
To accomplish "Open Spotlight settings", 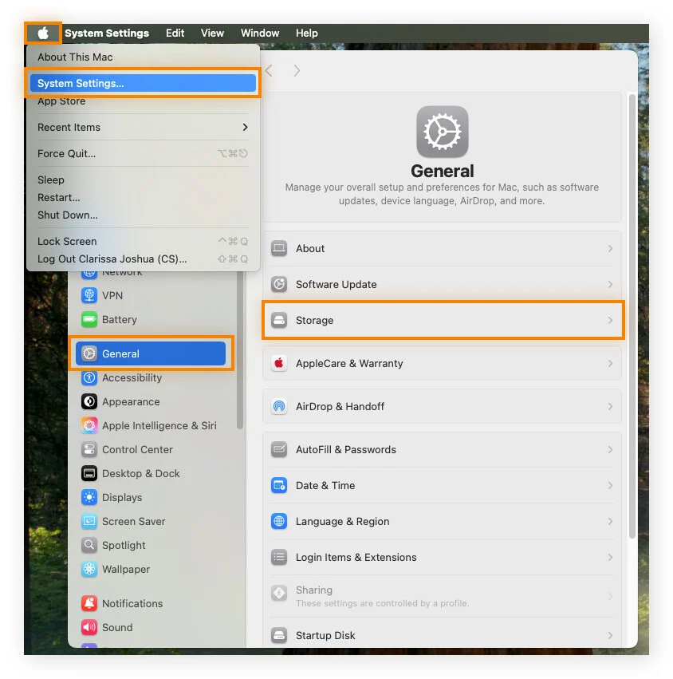I will coord(123,545).
